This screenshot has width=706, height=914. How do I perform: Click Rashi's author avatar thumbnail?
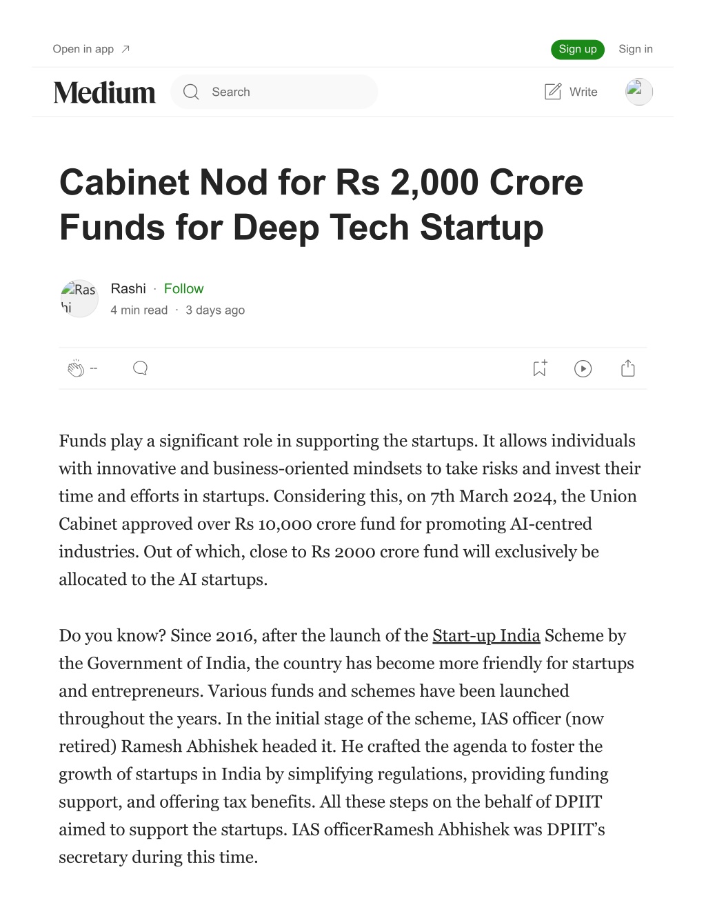(79, 299)
